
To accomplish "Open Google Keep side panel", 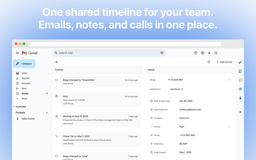I will click(240, 80).
